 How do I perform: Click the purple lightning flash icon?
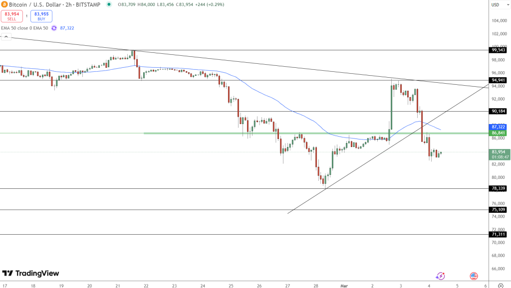(x=440, y=276)
